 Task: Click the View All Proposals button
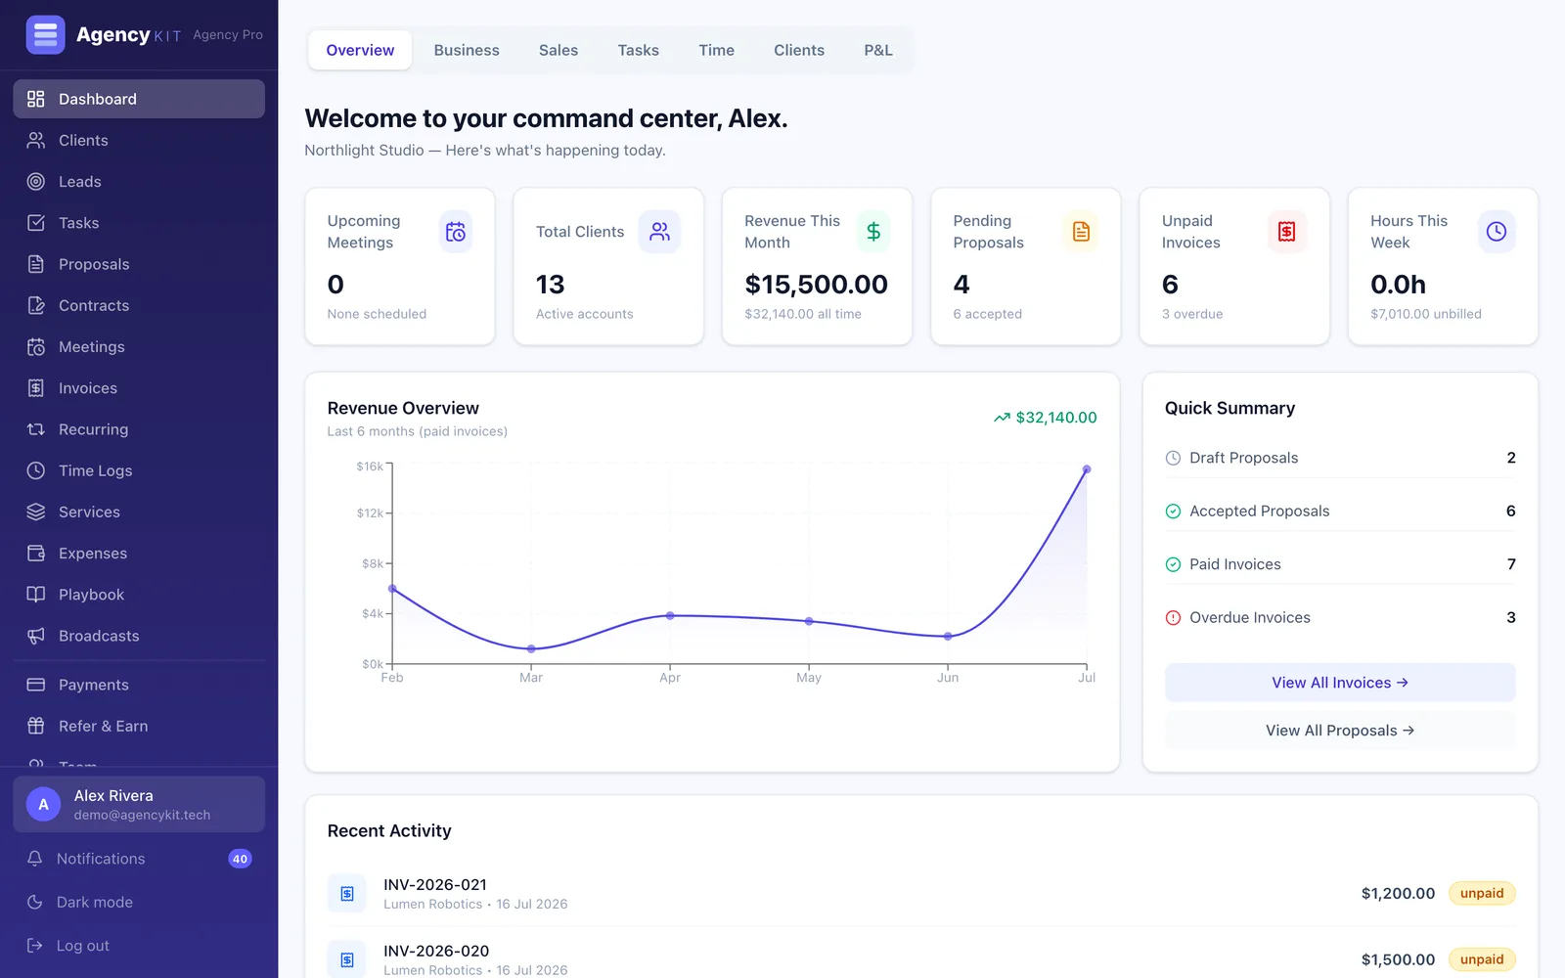point(1340,731)
